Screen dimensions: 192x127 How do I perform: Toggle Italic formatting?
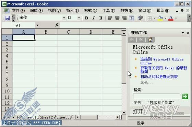tap(94, 18)
